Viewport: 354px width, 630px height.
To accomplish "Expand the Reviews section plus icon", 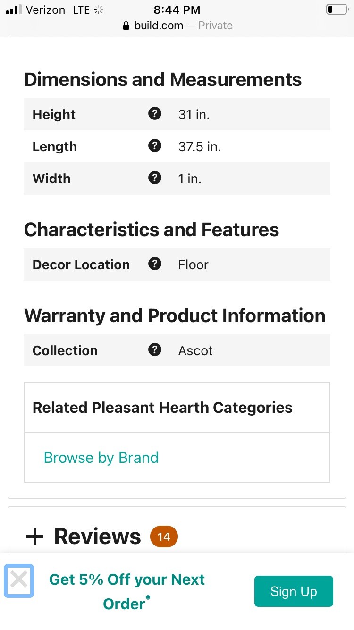I will coord(35,537).
